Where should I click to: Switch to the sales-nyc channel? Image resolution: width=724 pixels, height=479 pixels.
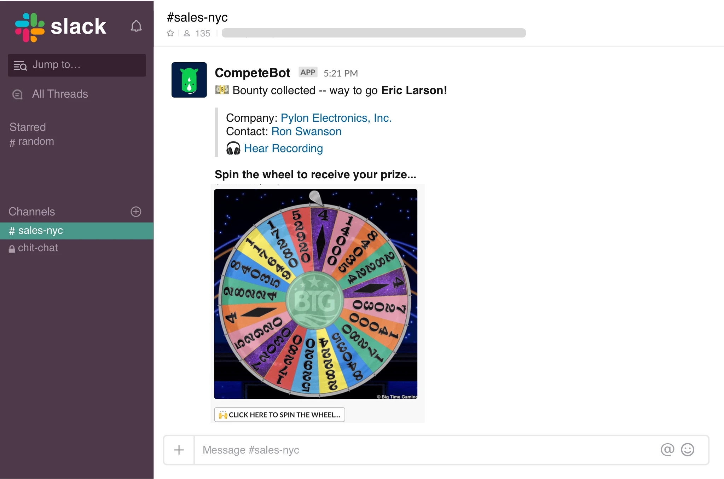(x=77, y=231)
